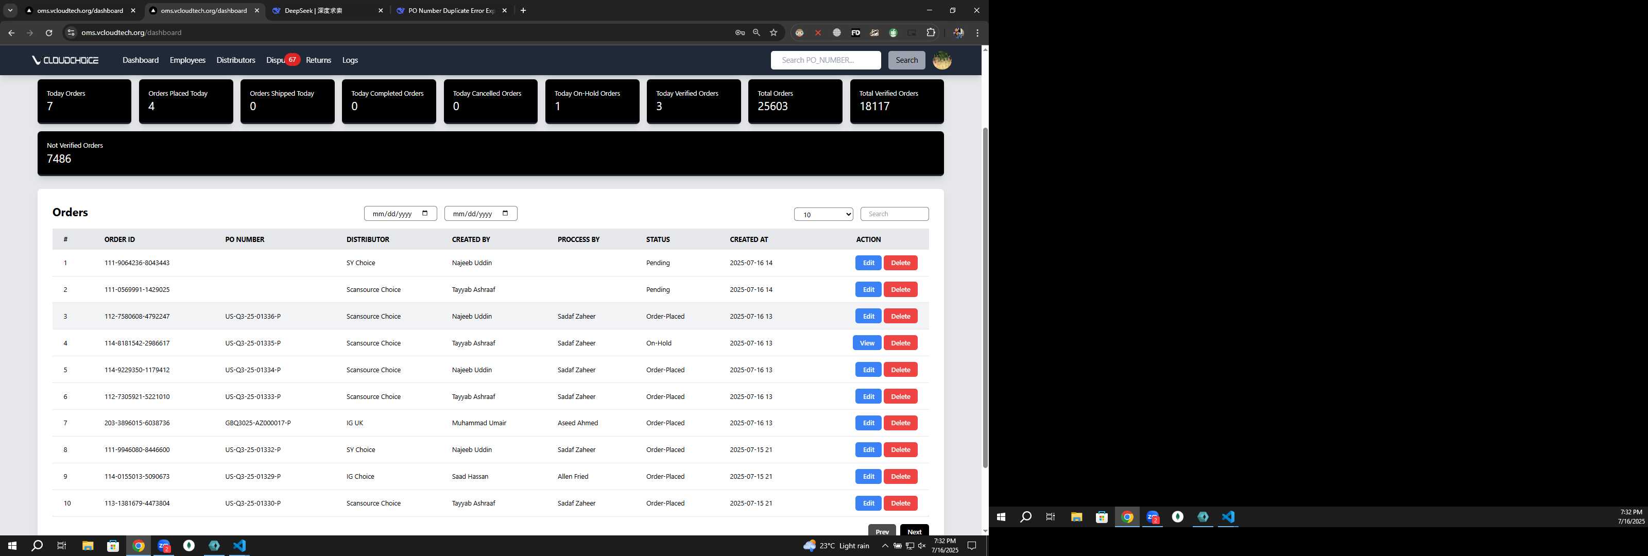The width and height of the screenshot is (1648, 556).
Task: Open the Returns nav menu item
Action: pyautogui.click(x=319, y=60)
